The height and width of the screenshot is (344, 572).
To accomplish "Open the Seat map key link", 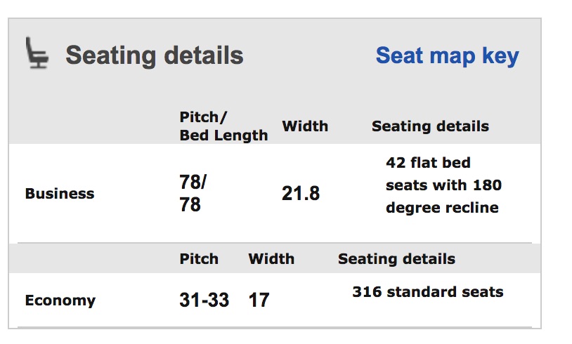I will click(447, 55).
